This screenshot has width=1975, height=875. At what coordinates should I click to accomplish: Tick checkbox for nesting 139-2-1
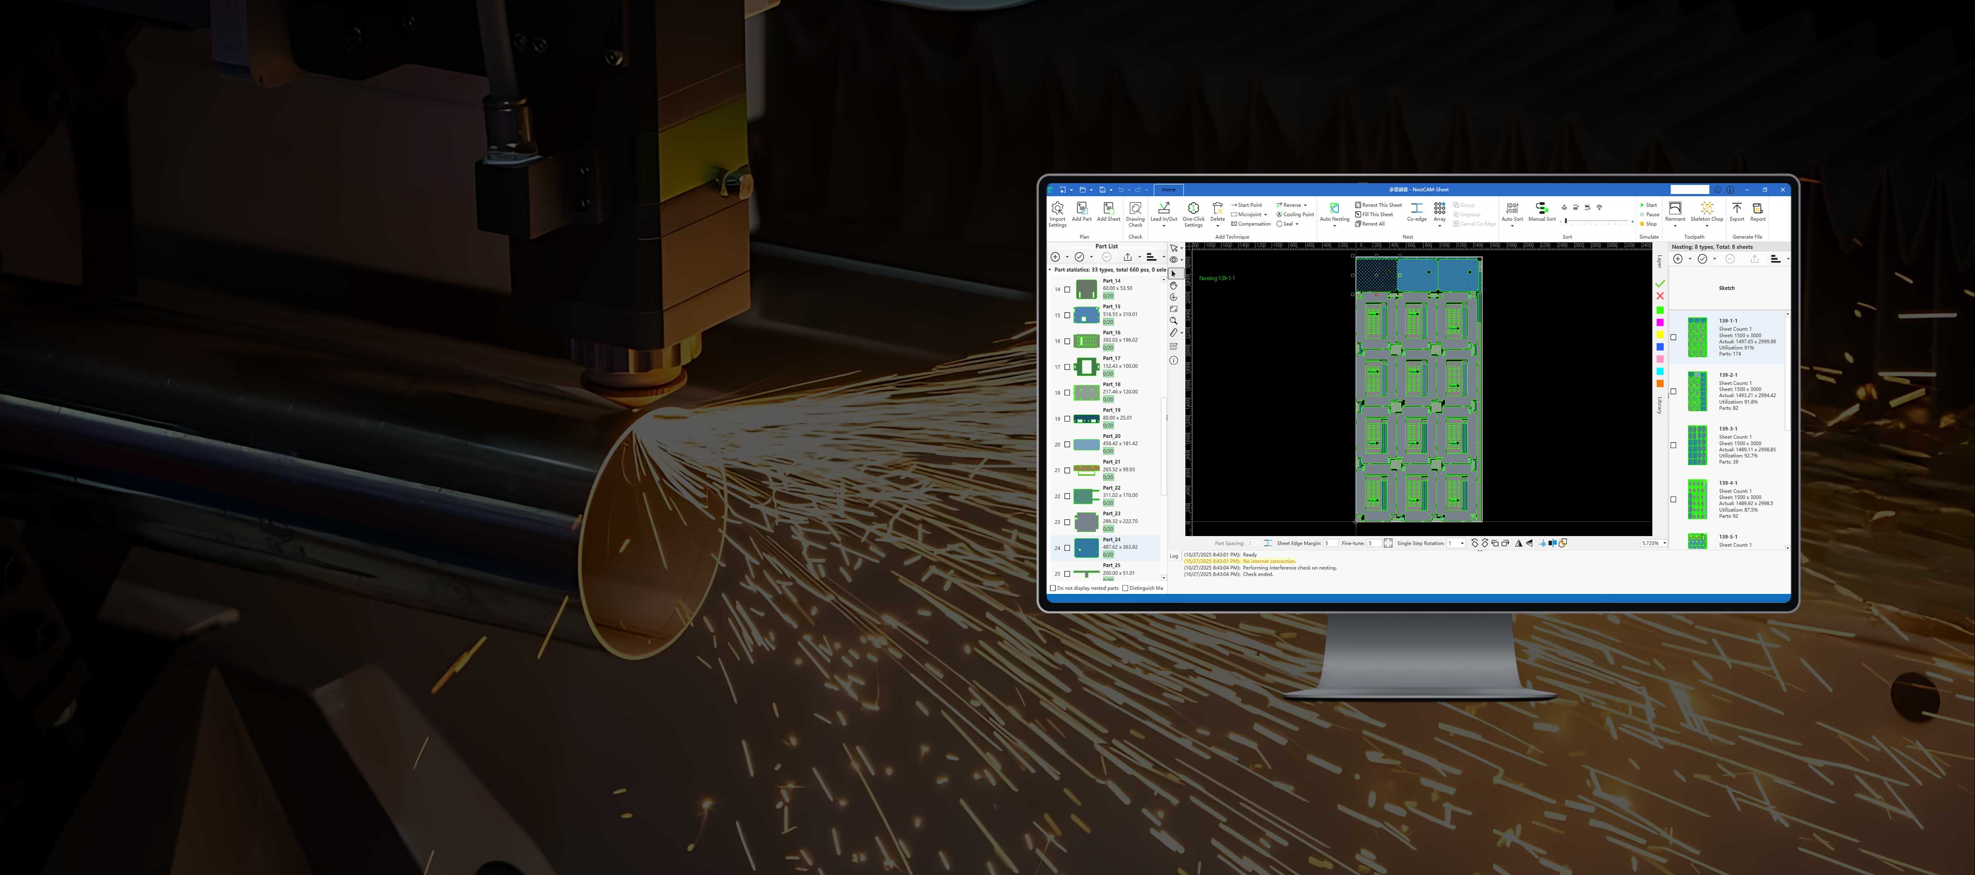(1674, 391)
